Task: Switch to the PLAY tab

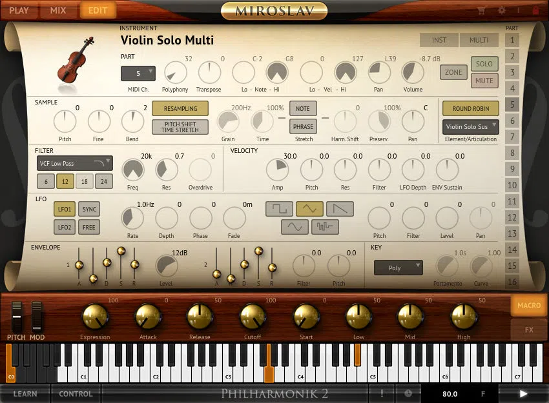Action: click(19, 10)
